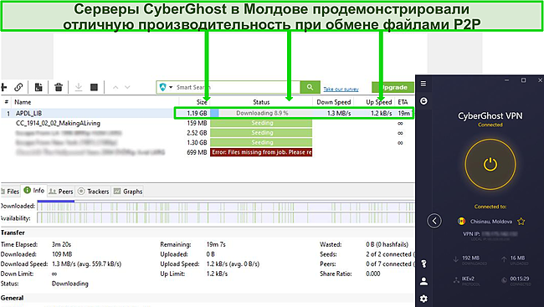Click the connected time clock icon
The width and height of the screenshot is (544, 307).
[x=504, y=280]
